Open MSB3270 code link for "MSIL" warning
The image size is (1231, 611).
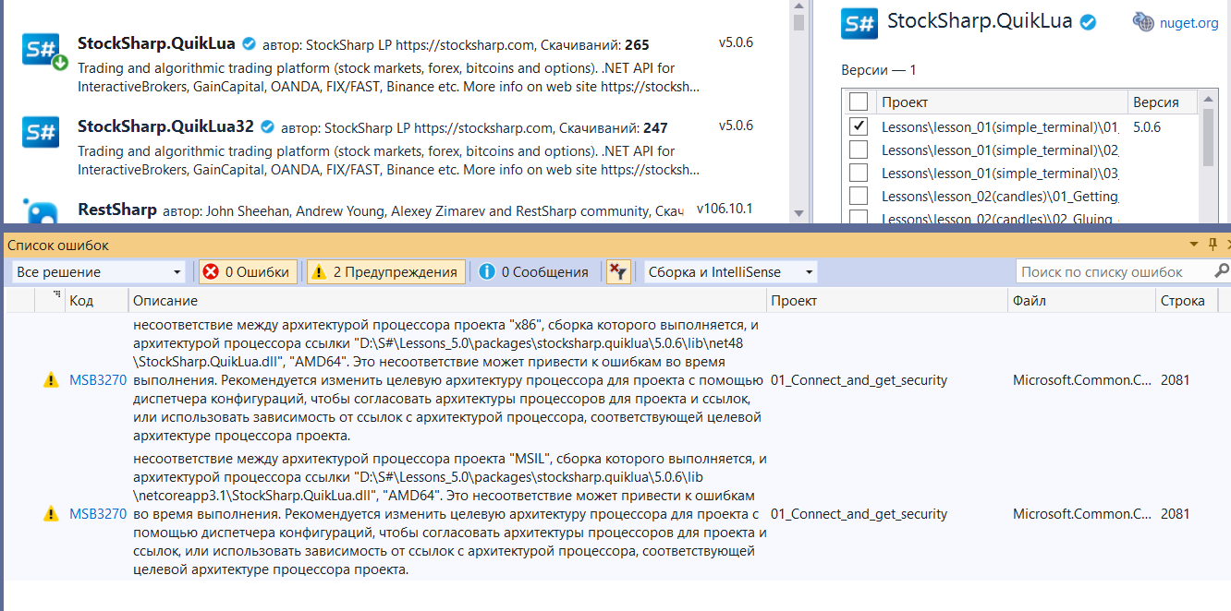point(97,513)
